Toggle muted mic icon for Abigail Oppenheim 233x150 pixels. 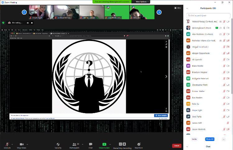[224, 53]
